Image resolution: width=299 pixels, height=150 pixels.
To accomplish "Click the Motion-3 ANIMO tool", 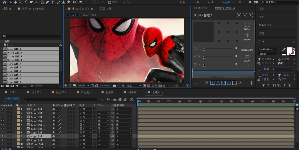I will [247, 37].
